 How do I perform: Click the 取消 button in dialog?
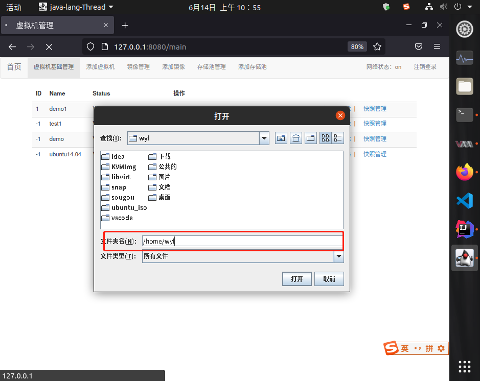pos(329,279)
